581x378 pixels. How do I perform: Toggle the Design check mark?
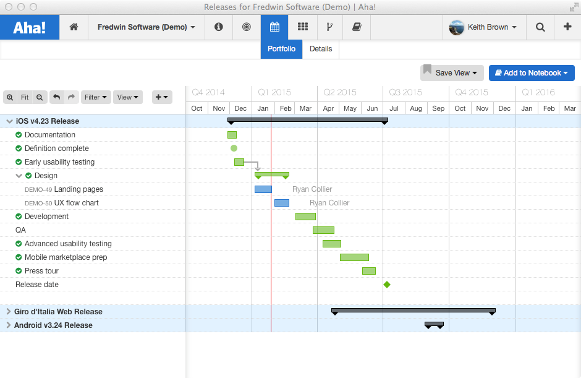(28, 176)
